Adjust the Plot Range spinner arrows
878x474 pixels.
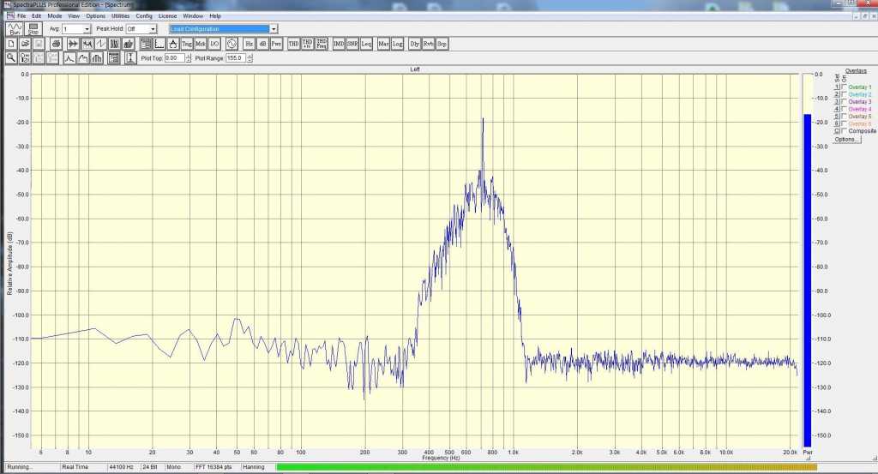(x=250, y=57)
